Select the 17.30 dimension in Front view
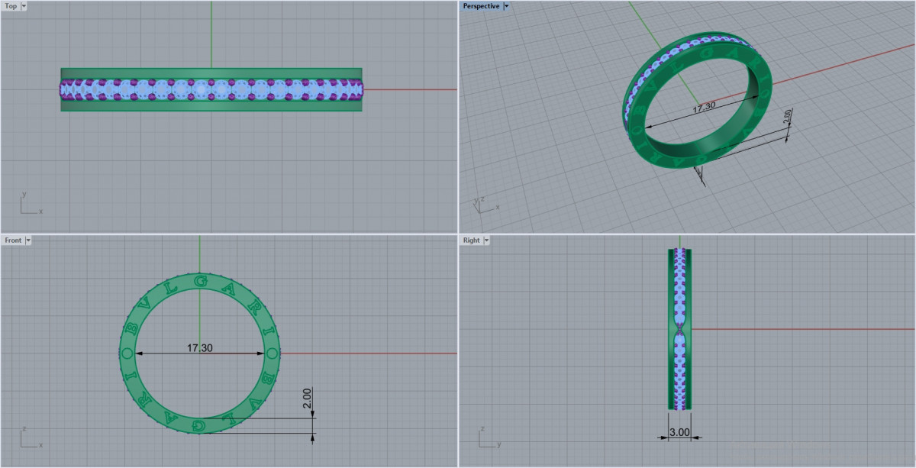This screenshot has height=468, width=916. (200, 348)
